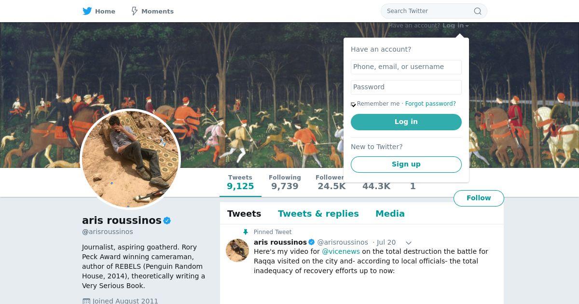Open the @vicenews mention link
Image resolution: width=579 pixels, height=304 pixels.
click(x=341, y=251)
